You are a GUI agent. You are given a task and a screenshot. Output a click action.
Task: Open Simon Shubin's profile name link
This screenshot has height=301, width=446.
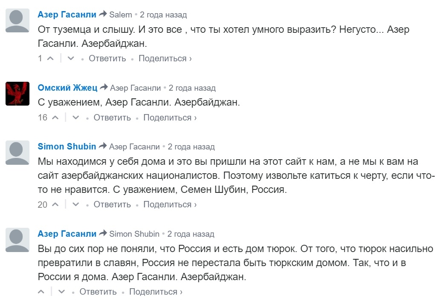[67, 146]
